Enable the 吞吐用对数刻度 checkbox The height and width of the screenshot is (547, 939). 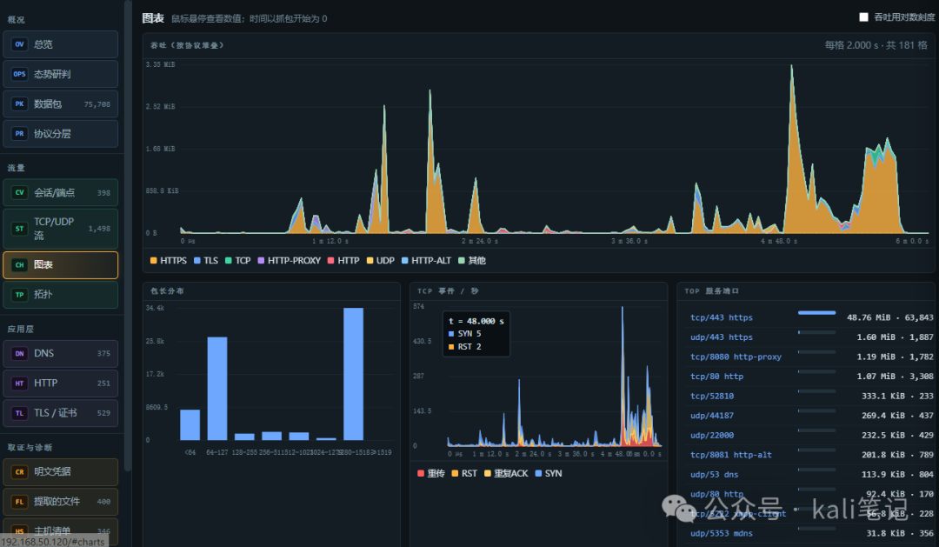coord(863,17)
